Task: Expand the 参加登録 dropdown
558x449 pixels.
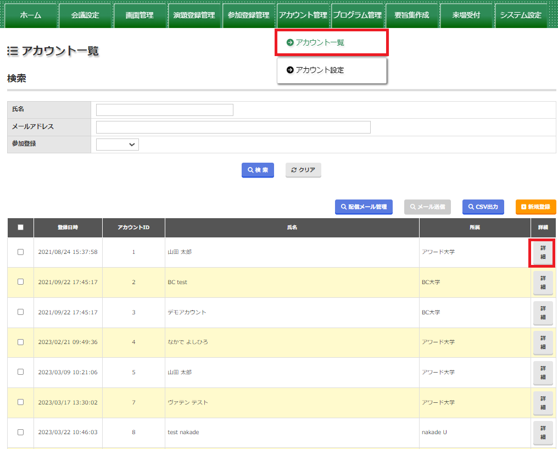Action: pos(118,145)
